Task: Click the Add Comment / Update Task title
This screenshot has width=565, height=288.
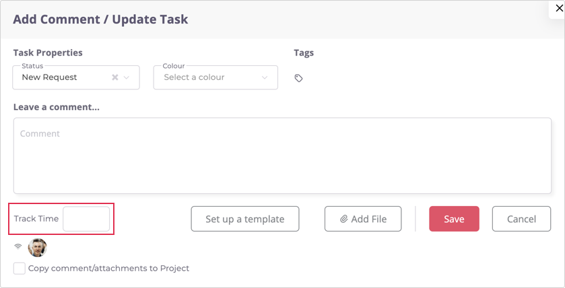Action: [x=100, y=19]
